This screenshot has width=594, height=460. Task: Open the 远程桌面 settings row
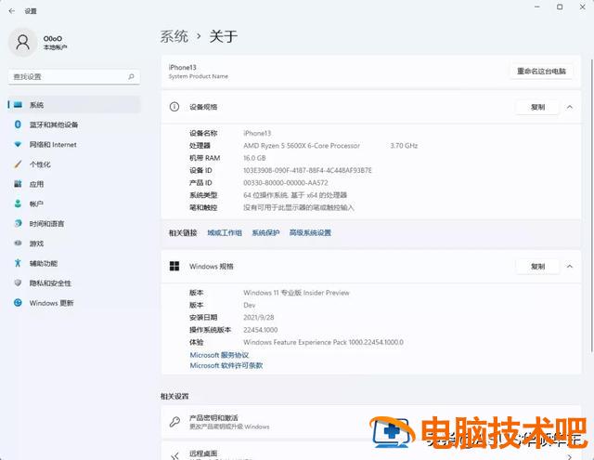371,452
